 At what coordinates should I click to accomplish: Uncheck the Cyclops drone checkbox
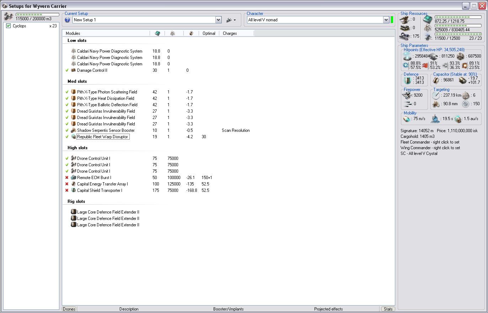pyautogui.click(x=9, y=26)
